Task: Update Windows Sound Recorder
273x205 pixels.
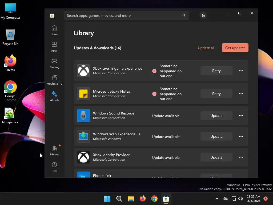Action: click(216, 116)
